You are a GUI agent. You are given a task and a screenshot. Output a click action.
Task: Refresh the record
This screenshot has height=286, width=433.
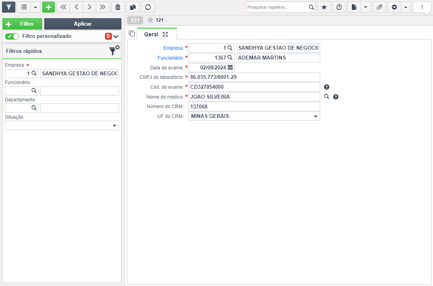click(148, 7)
